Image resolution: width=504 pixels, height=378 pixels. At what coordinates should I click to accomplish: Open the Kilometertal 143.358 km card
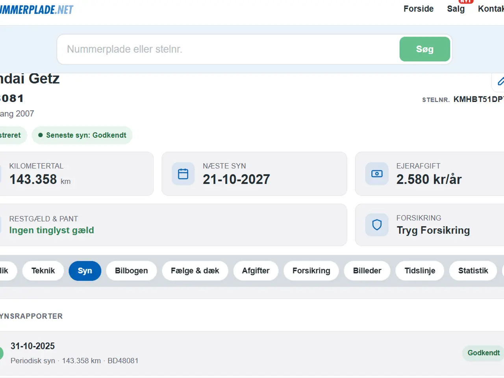pyautogui.click(x=77, y=174)
